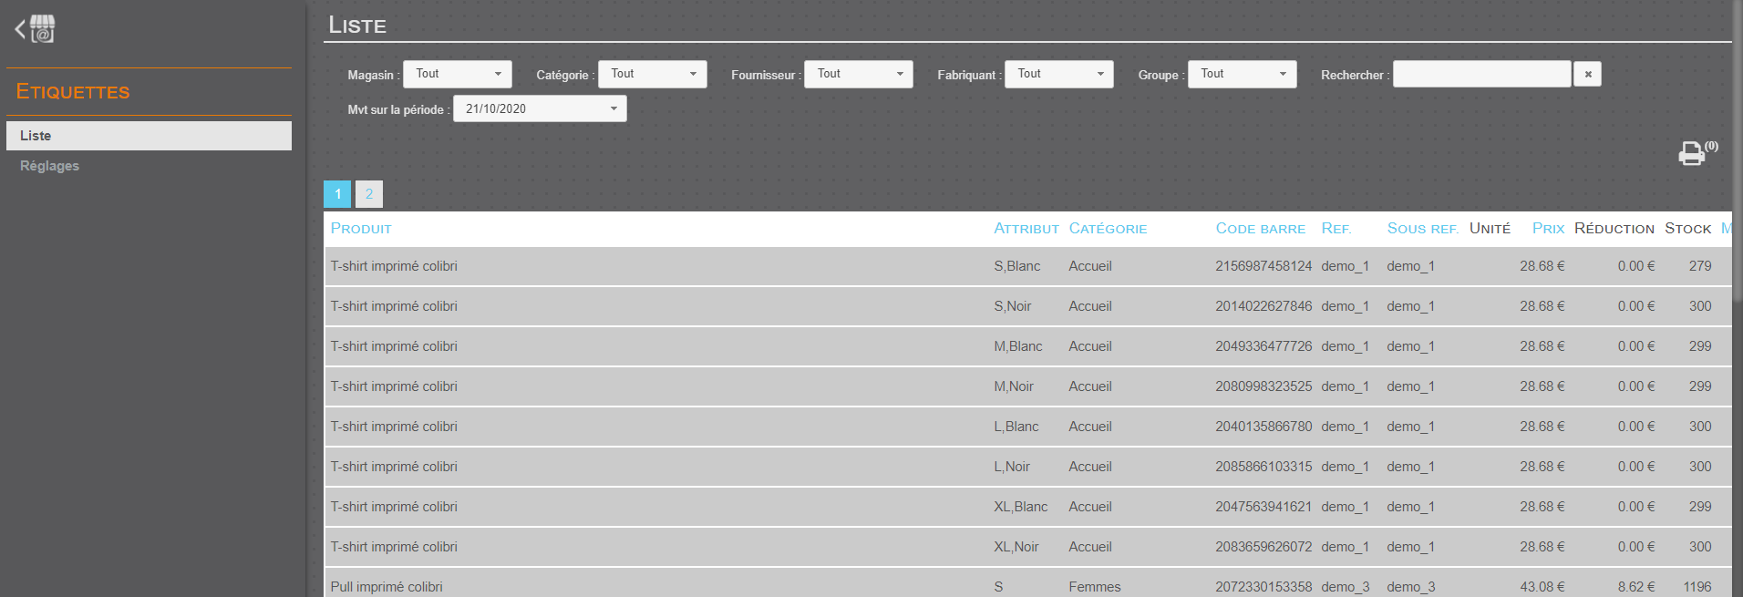Viewport: 1743px width, 597px height.
Task: Click barcode 2047563941621
Action: (x=1263, y=507)
